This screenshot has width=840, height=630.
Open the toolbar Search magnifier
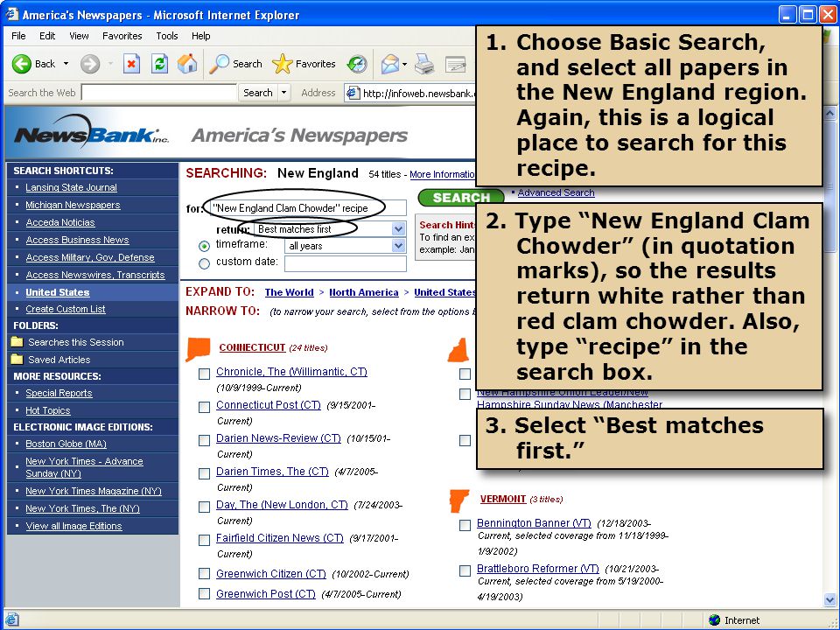219,64
